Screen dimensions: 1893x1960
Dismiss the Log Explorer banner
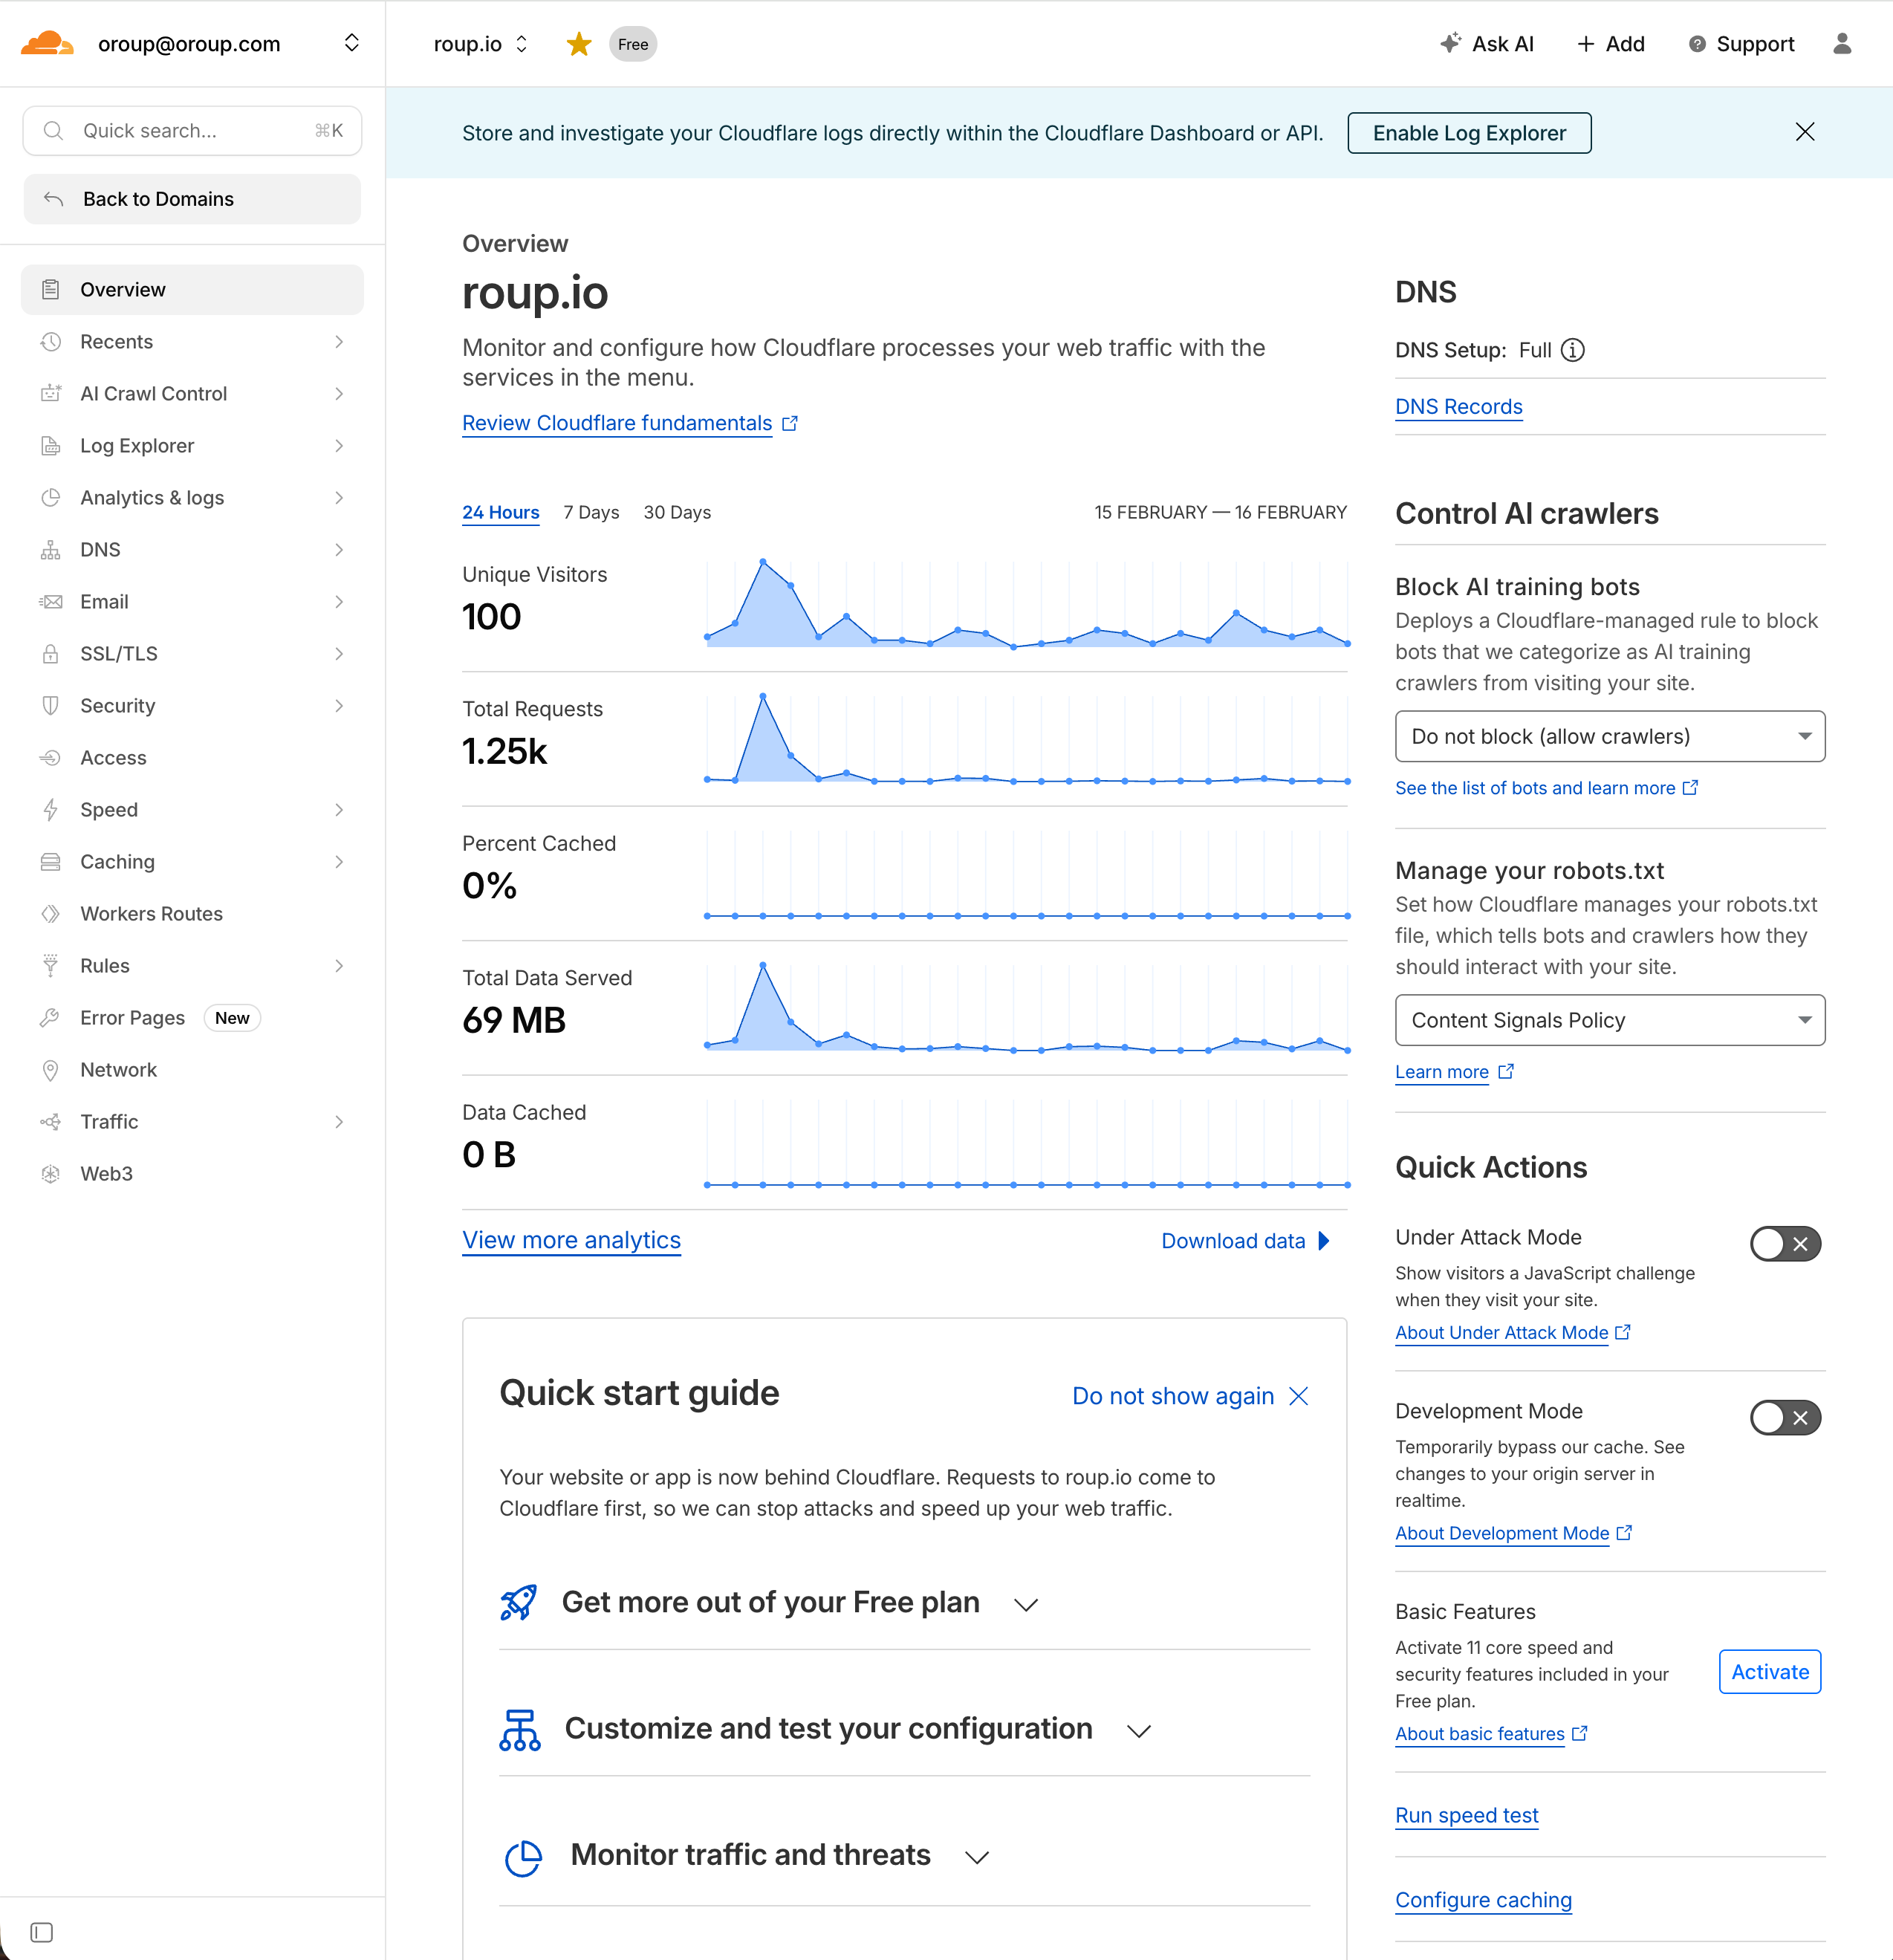coord(1804,132)
